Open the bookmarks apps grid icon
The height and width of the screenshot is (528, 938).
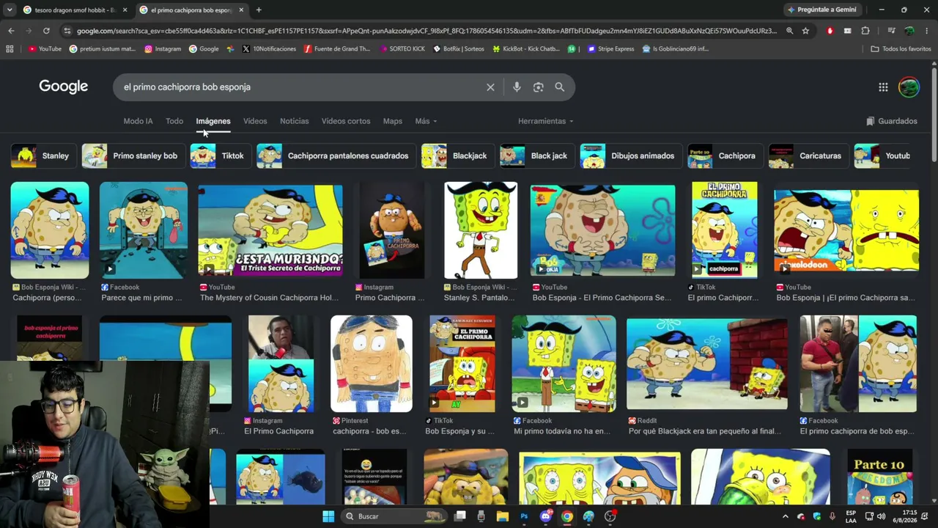tap(10, 49)
